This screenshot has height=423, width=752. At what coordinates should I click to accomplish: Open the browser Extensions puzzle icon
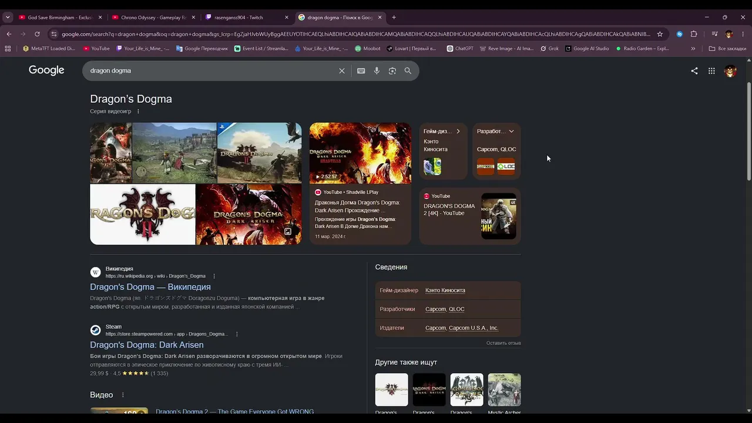point(694,34)
